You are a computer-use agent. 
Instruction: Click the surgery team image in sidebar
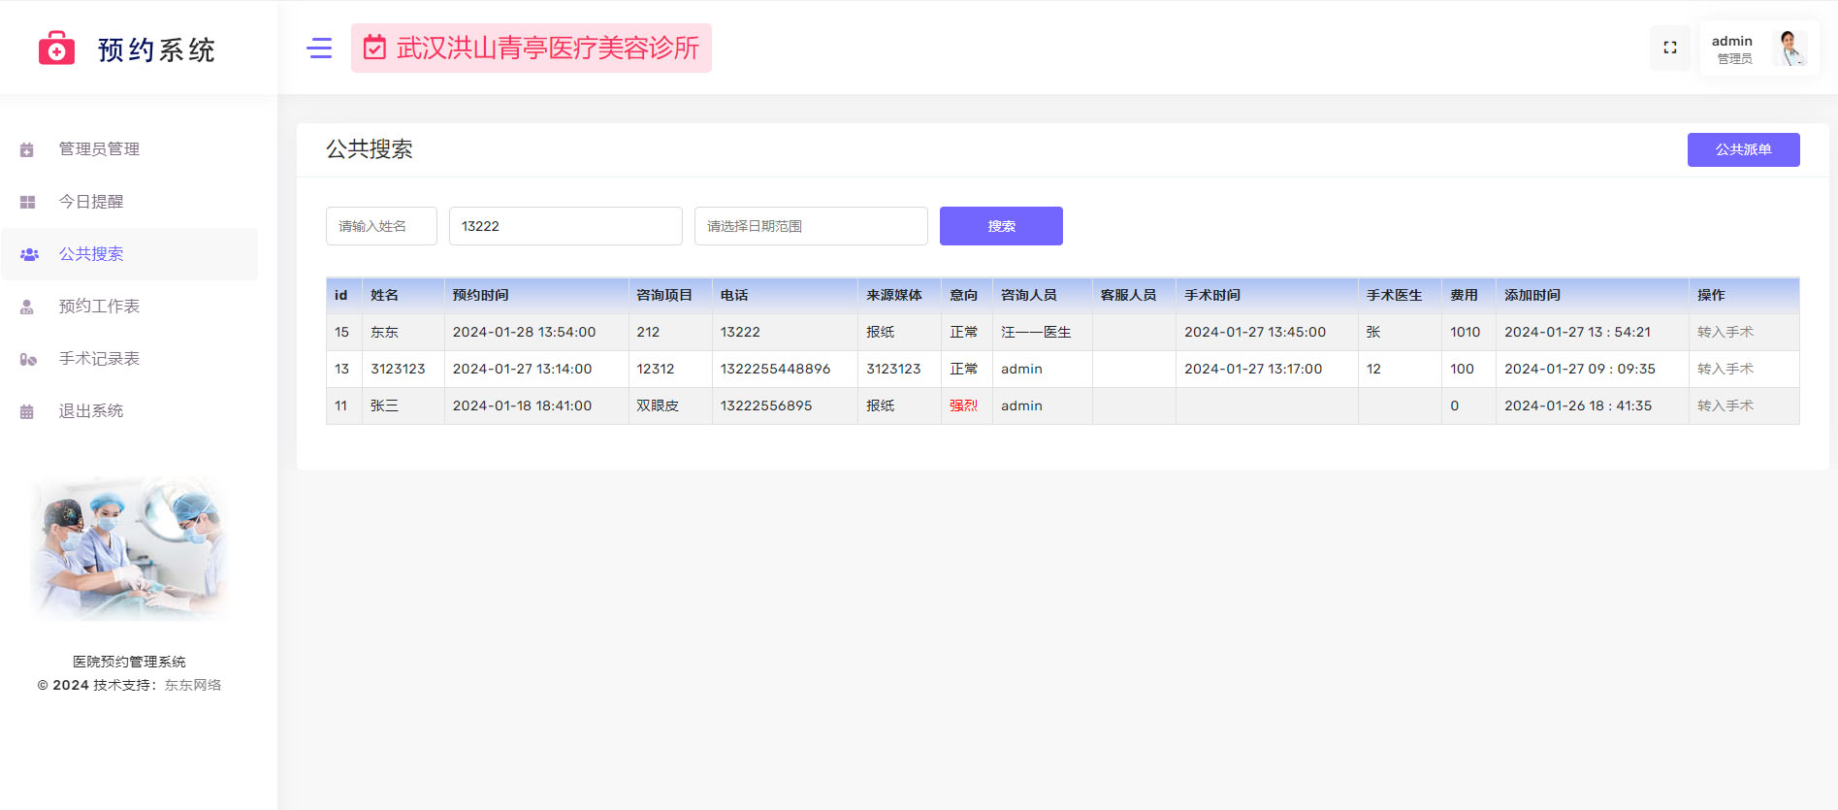[x=129, y=548]
